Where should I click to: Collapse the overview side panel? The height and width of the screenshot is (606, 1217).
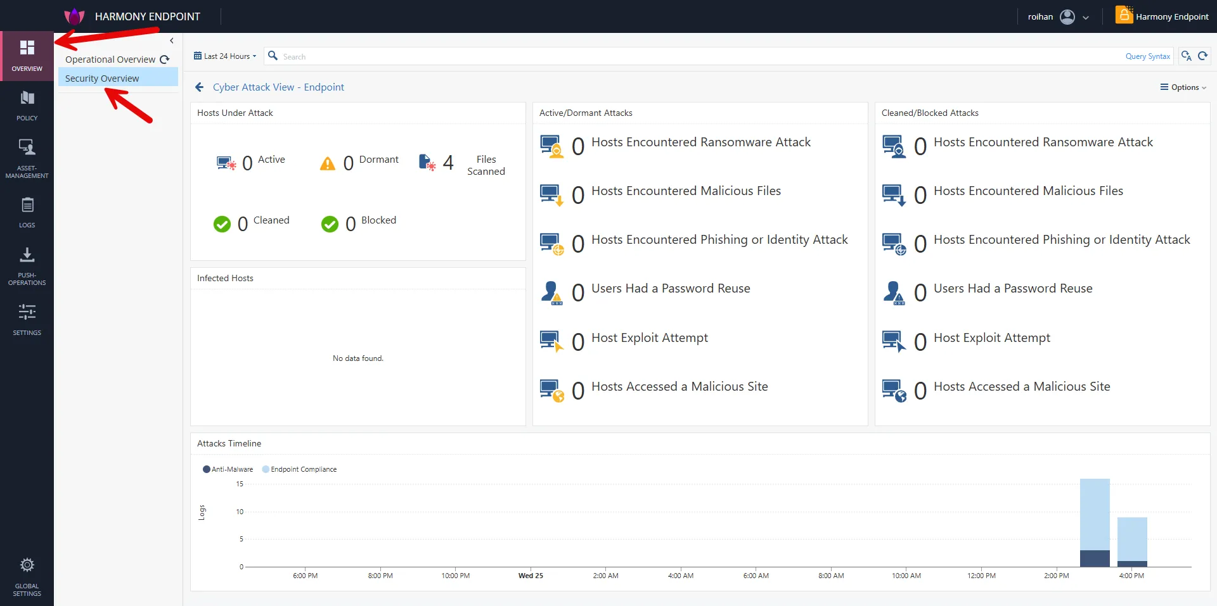point(172,41)
